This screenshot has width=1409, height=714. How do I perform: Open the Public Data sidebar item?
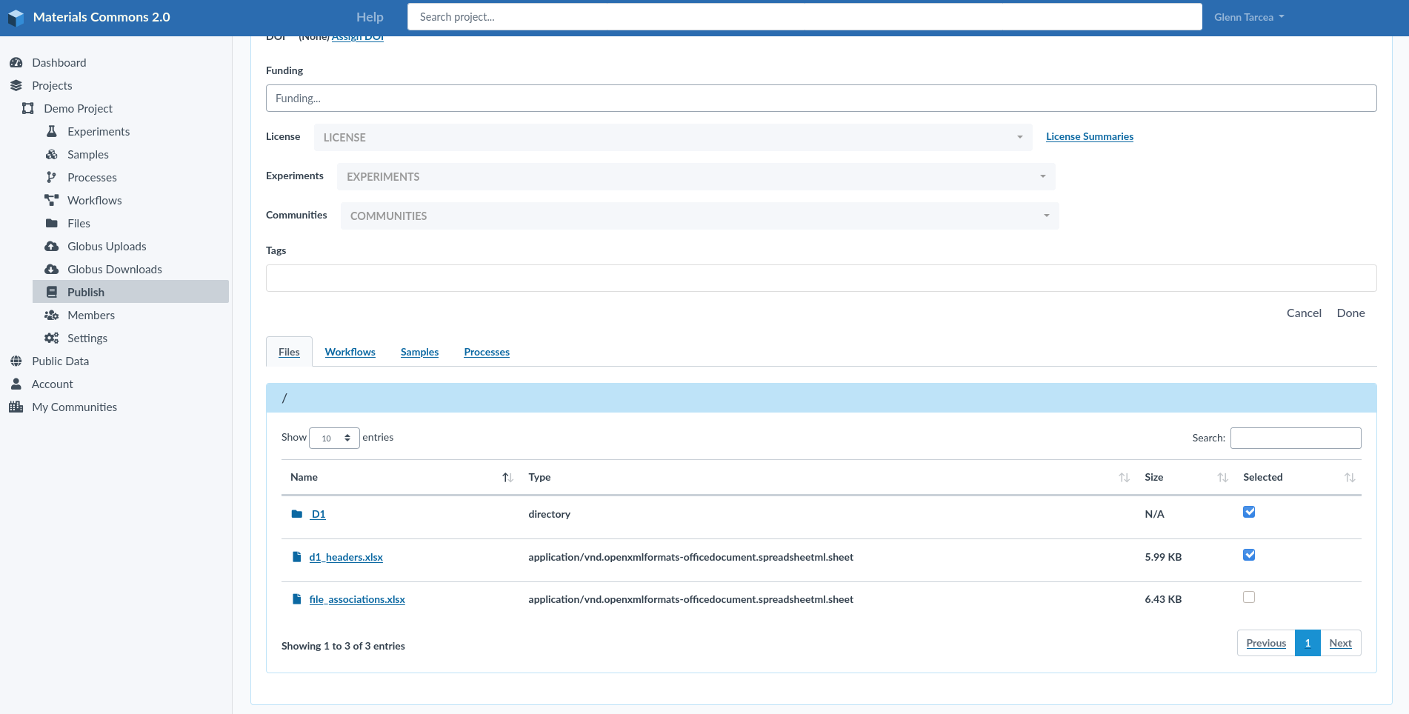pyautogui.click(x=60, y=361)
